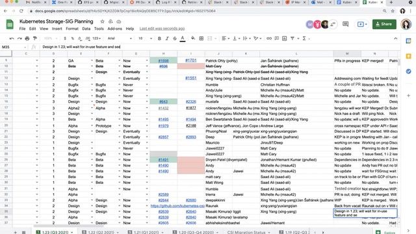Open cell borders options

click(201, 38)
